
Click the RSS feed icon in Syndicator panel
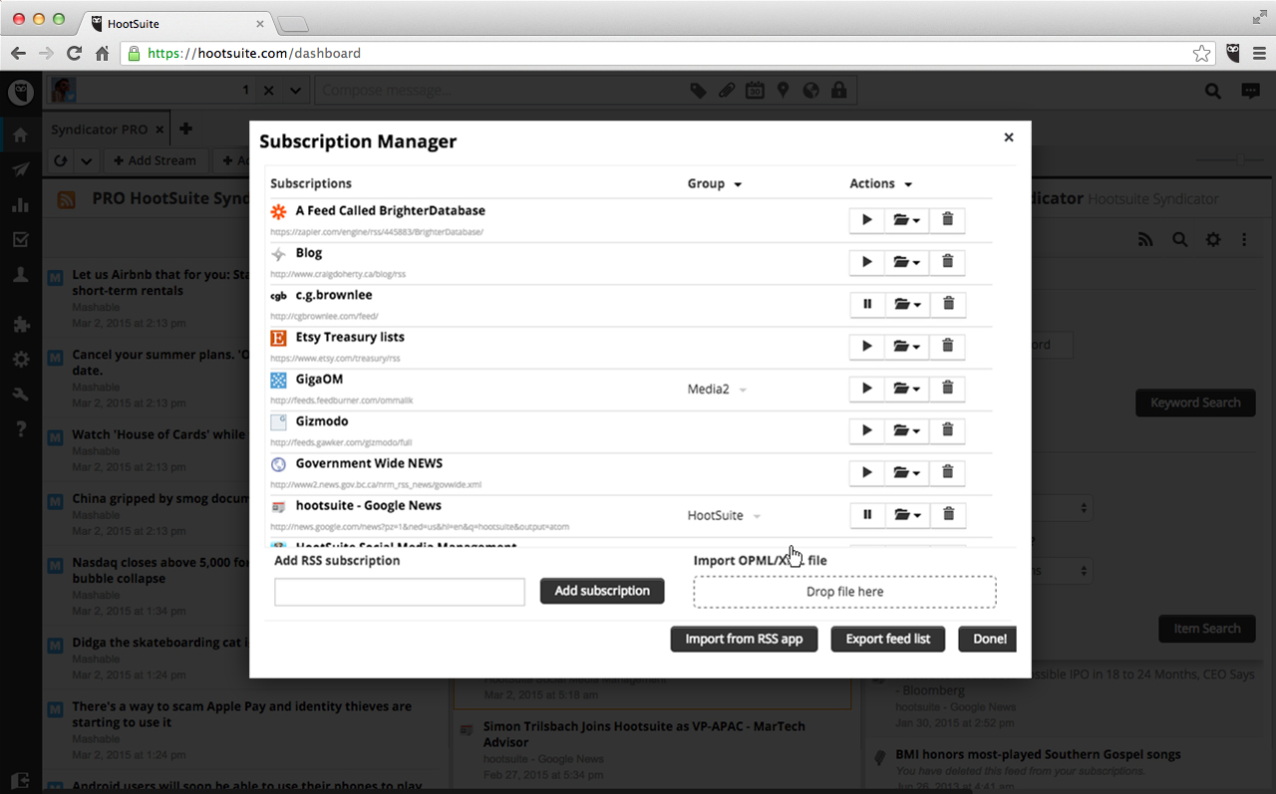click(x=1145, y=239)
